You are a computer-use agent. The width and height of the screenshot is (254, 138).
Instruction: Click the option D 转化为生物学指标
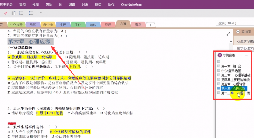click(x=117, y=113)
